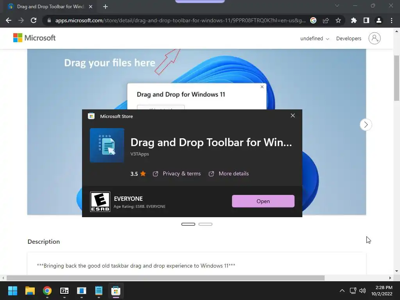Open Chrome extensions puzzle icon
The height and width of the screenshot is (300, 400).
pyautogui.click(x=354, y=20)
